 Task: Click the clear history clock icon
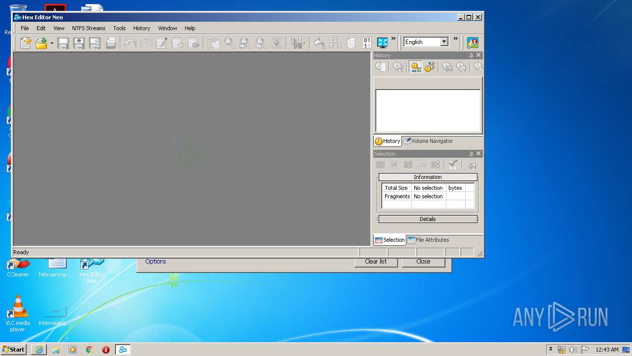[398, 67]
